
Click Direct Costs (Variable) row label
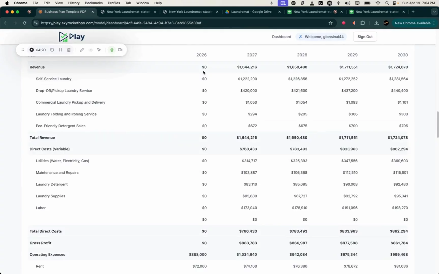[x=50, y=149]
